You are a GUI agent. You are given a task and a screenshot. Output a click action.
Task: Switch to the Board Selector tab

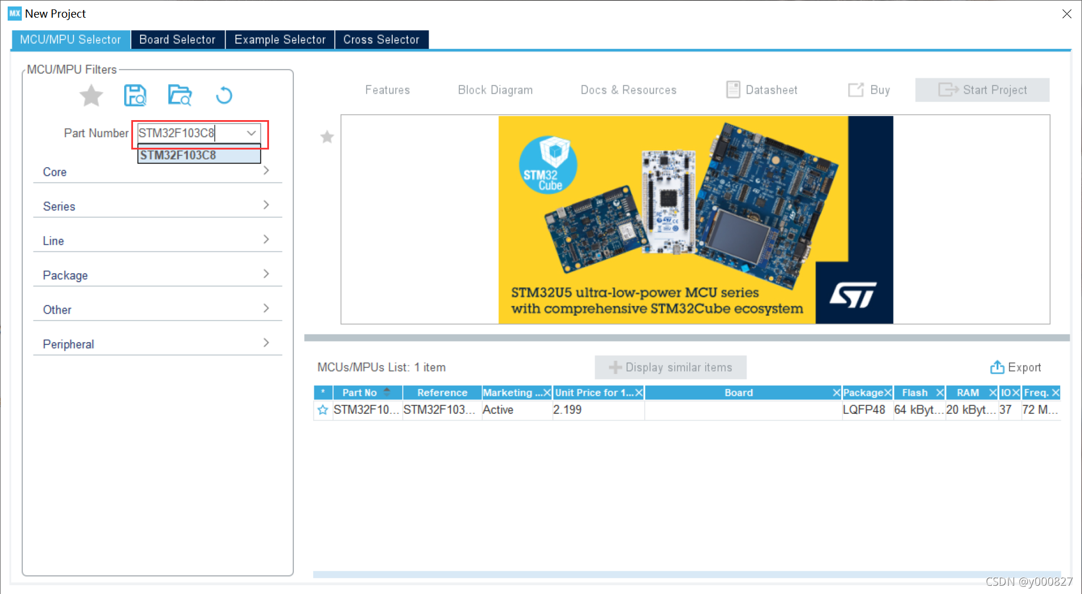(178, 39)
